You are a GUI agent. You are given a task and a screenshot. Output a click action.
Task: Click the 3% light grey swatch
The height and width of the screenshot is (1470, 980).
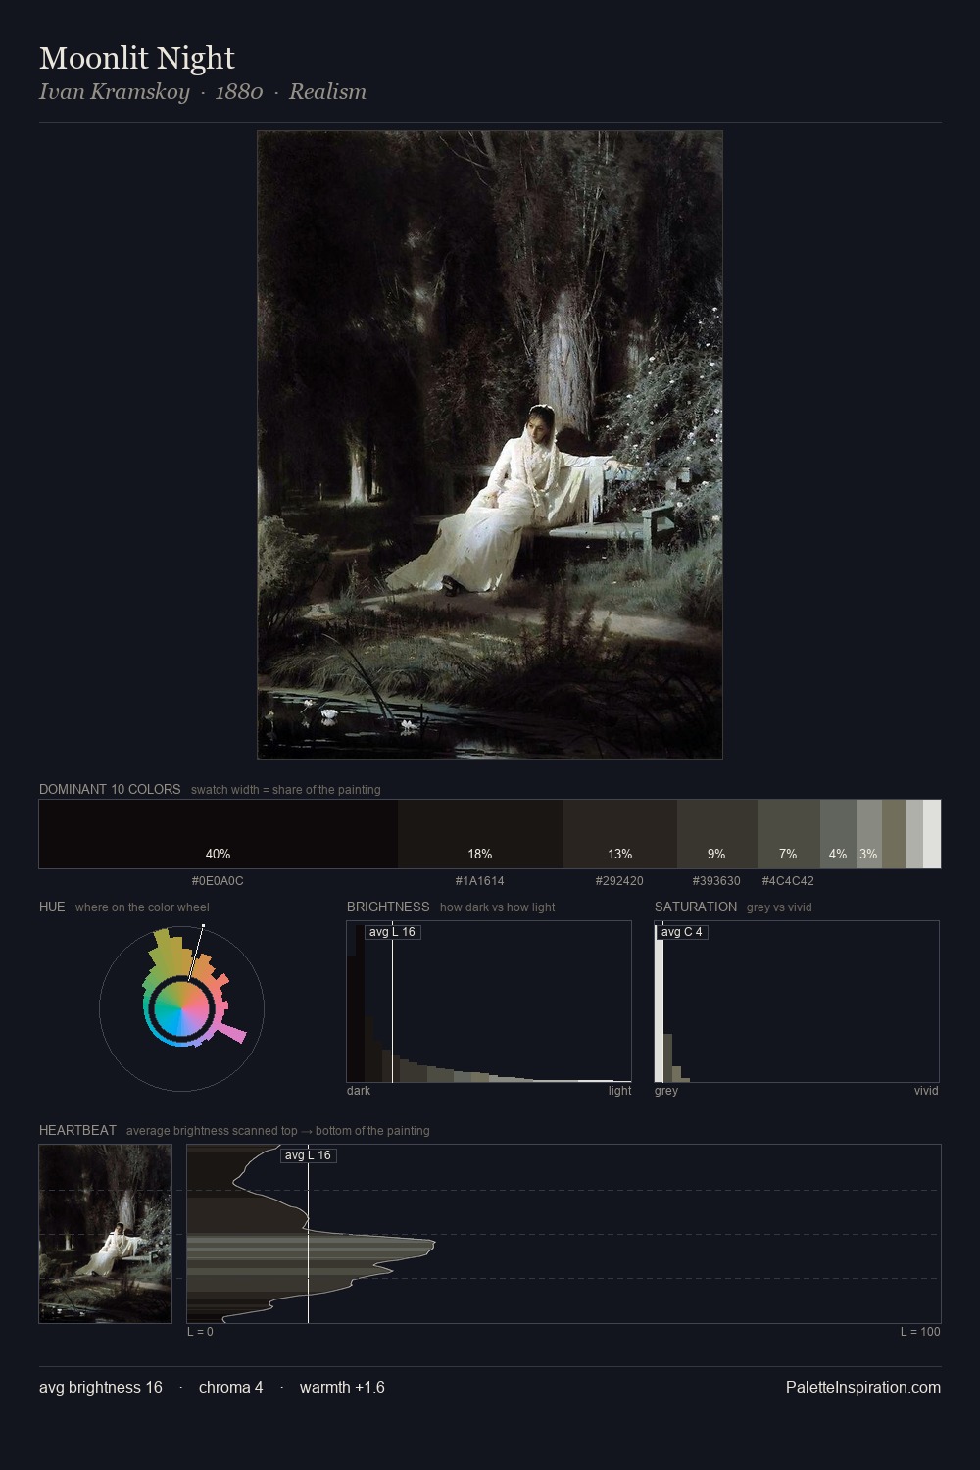click(x=869, y=834)
